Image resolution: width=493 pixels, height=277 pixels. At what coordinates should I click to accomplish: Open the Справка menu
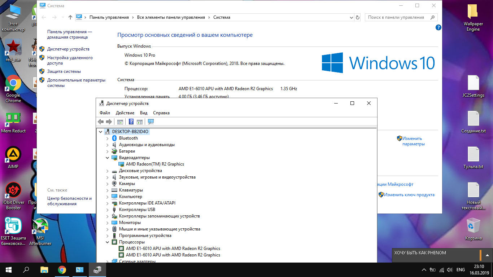pyautogui.click(x=161, y=113)
